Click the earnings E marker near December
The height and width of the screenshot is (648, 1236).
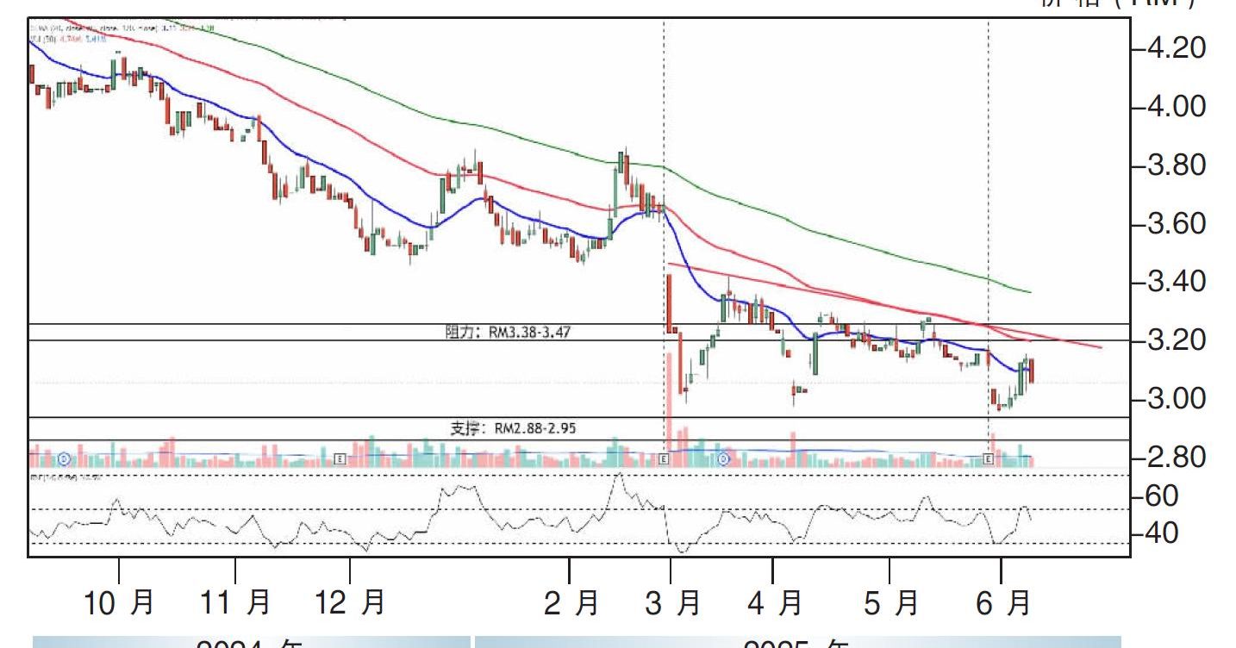tap(340, 459)
